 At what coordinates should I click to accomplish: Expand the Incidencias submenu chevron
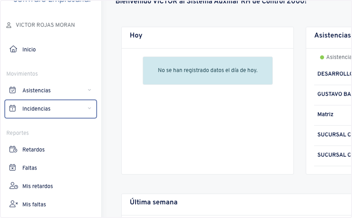coord(89,108)
